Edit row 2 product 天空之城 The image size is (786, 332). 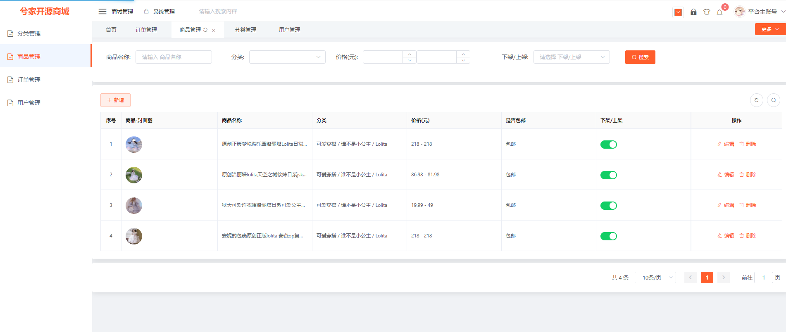pos(726,175)
